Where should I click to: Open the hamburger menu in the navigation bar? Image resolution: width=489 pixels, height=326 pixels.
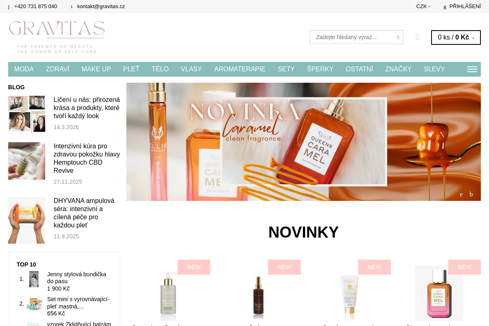point(472,69)
